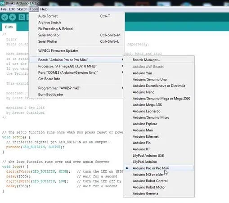Select Arduino/Genuino Mega or Mega 2560
This screenshot has width=229, height=203.
[x=159, y=99]
